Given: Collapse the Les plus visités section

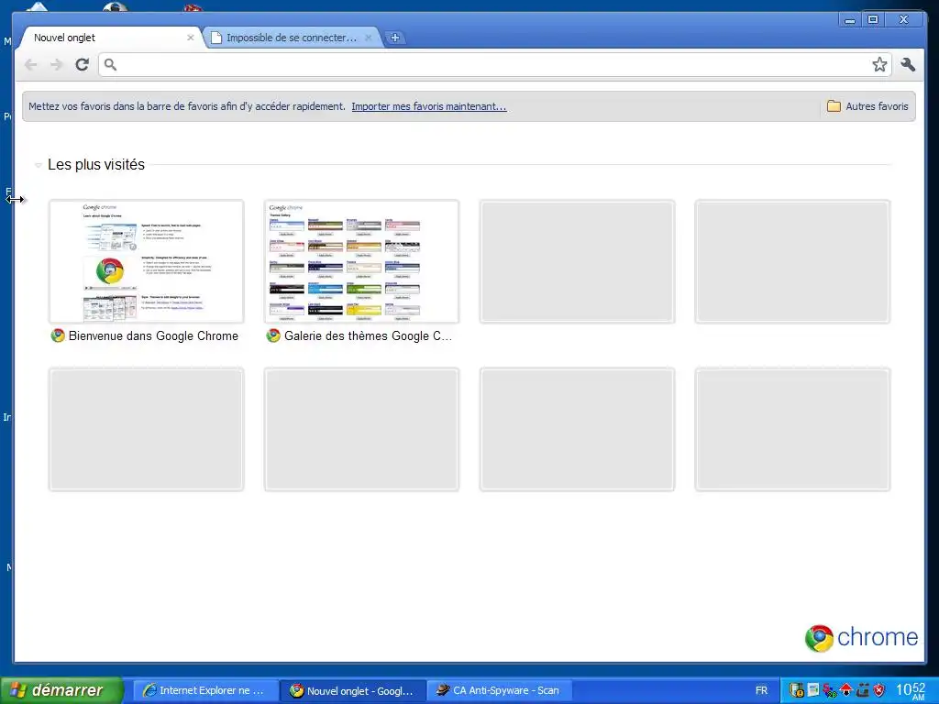Looking at the screenshot, I should [38, 165].
